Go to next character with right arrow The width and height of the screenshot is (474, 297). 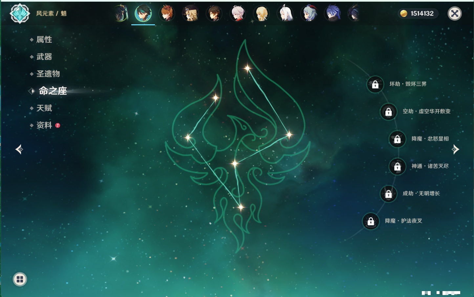455,149
